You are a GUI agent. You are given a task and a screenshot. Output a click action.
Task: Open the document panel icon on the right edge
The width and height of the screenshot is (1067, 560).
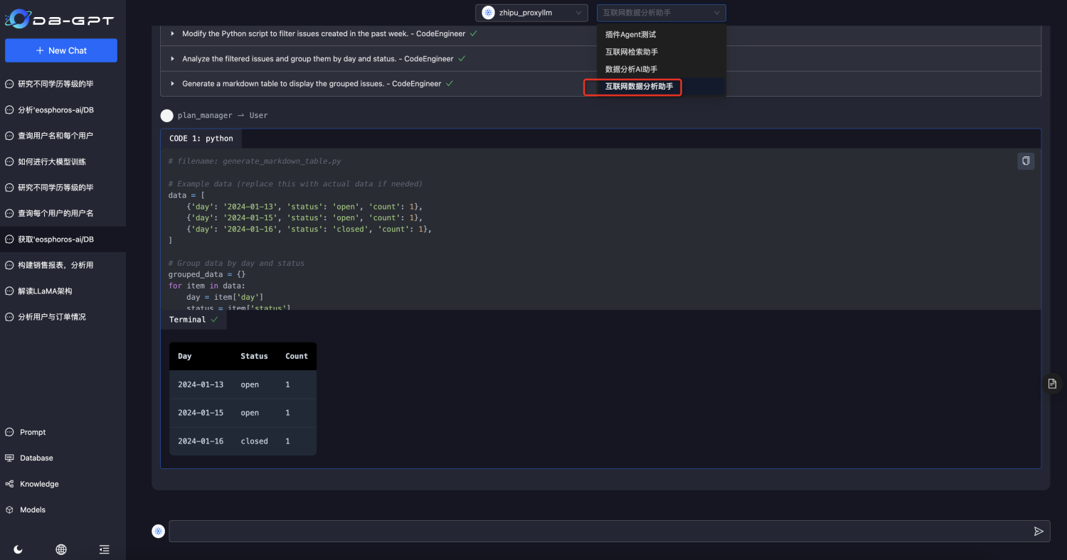(x=1052, y=383)
